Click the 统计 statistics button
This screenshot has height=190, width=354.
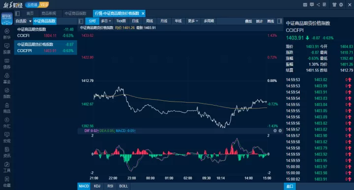click(260, 21)
